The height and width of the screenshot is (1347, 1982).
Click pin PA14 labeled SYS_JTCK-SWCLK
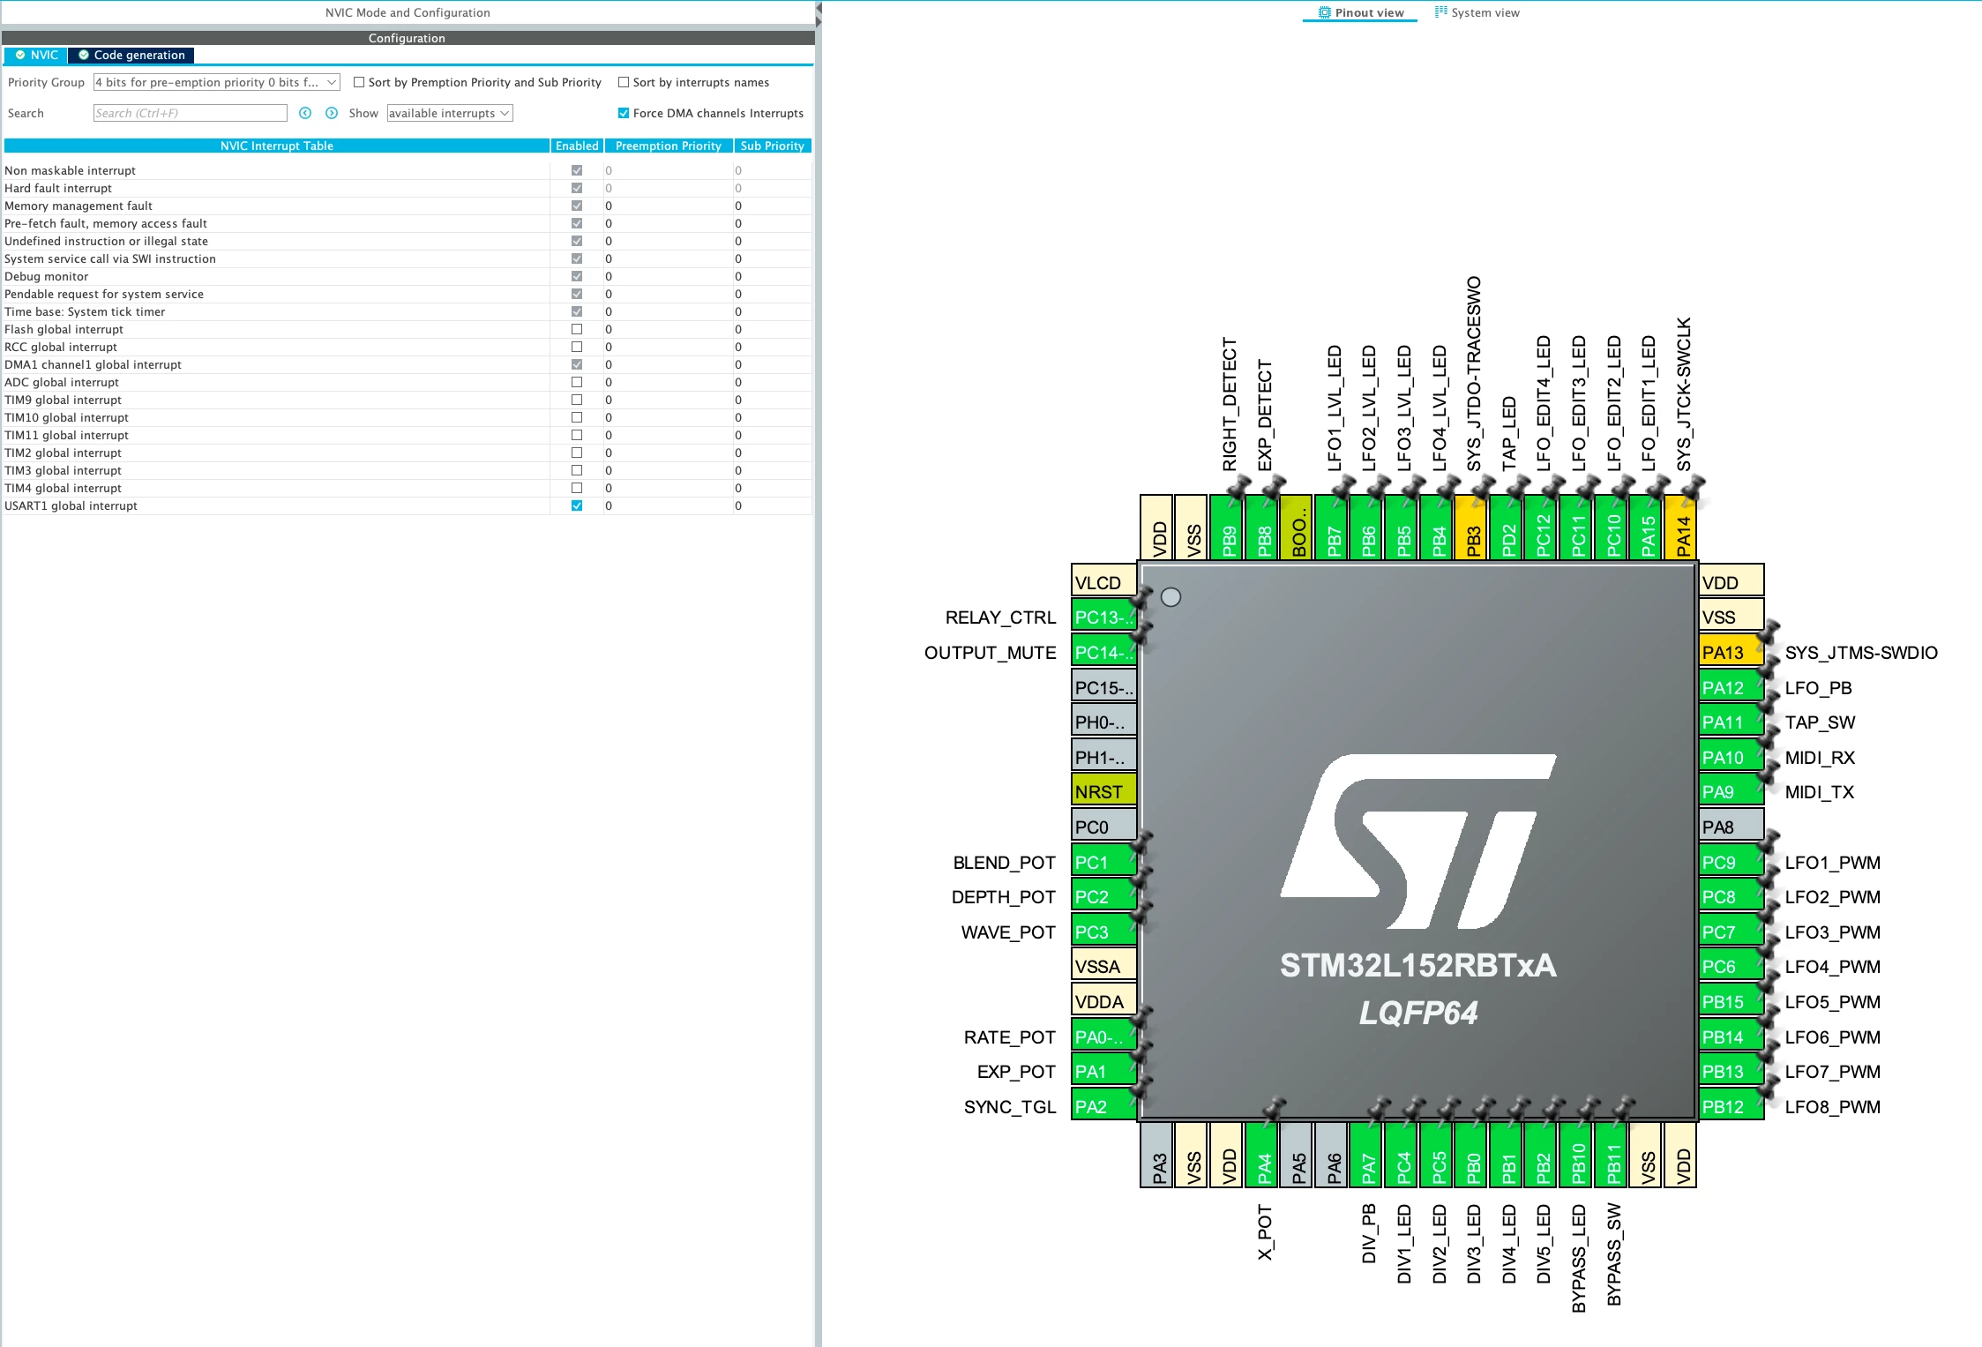(x=1681, y=527)
